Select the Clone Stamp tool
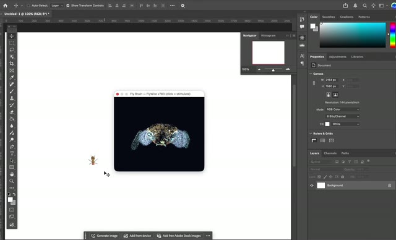This screenshot has height=240, width=396. pyautogui.click(x=12, y=98)
